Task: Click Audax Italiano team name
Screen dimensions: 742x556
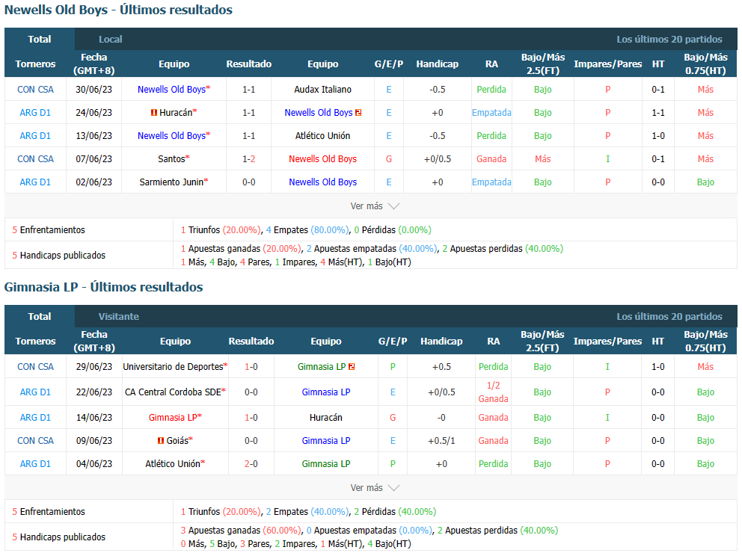Action: (322, 90)
